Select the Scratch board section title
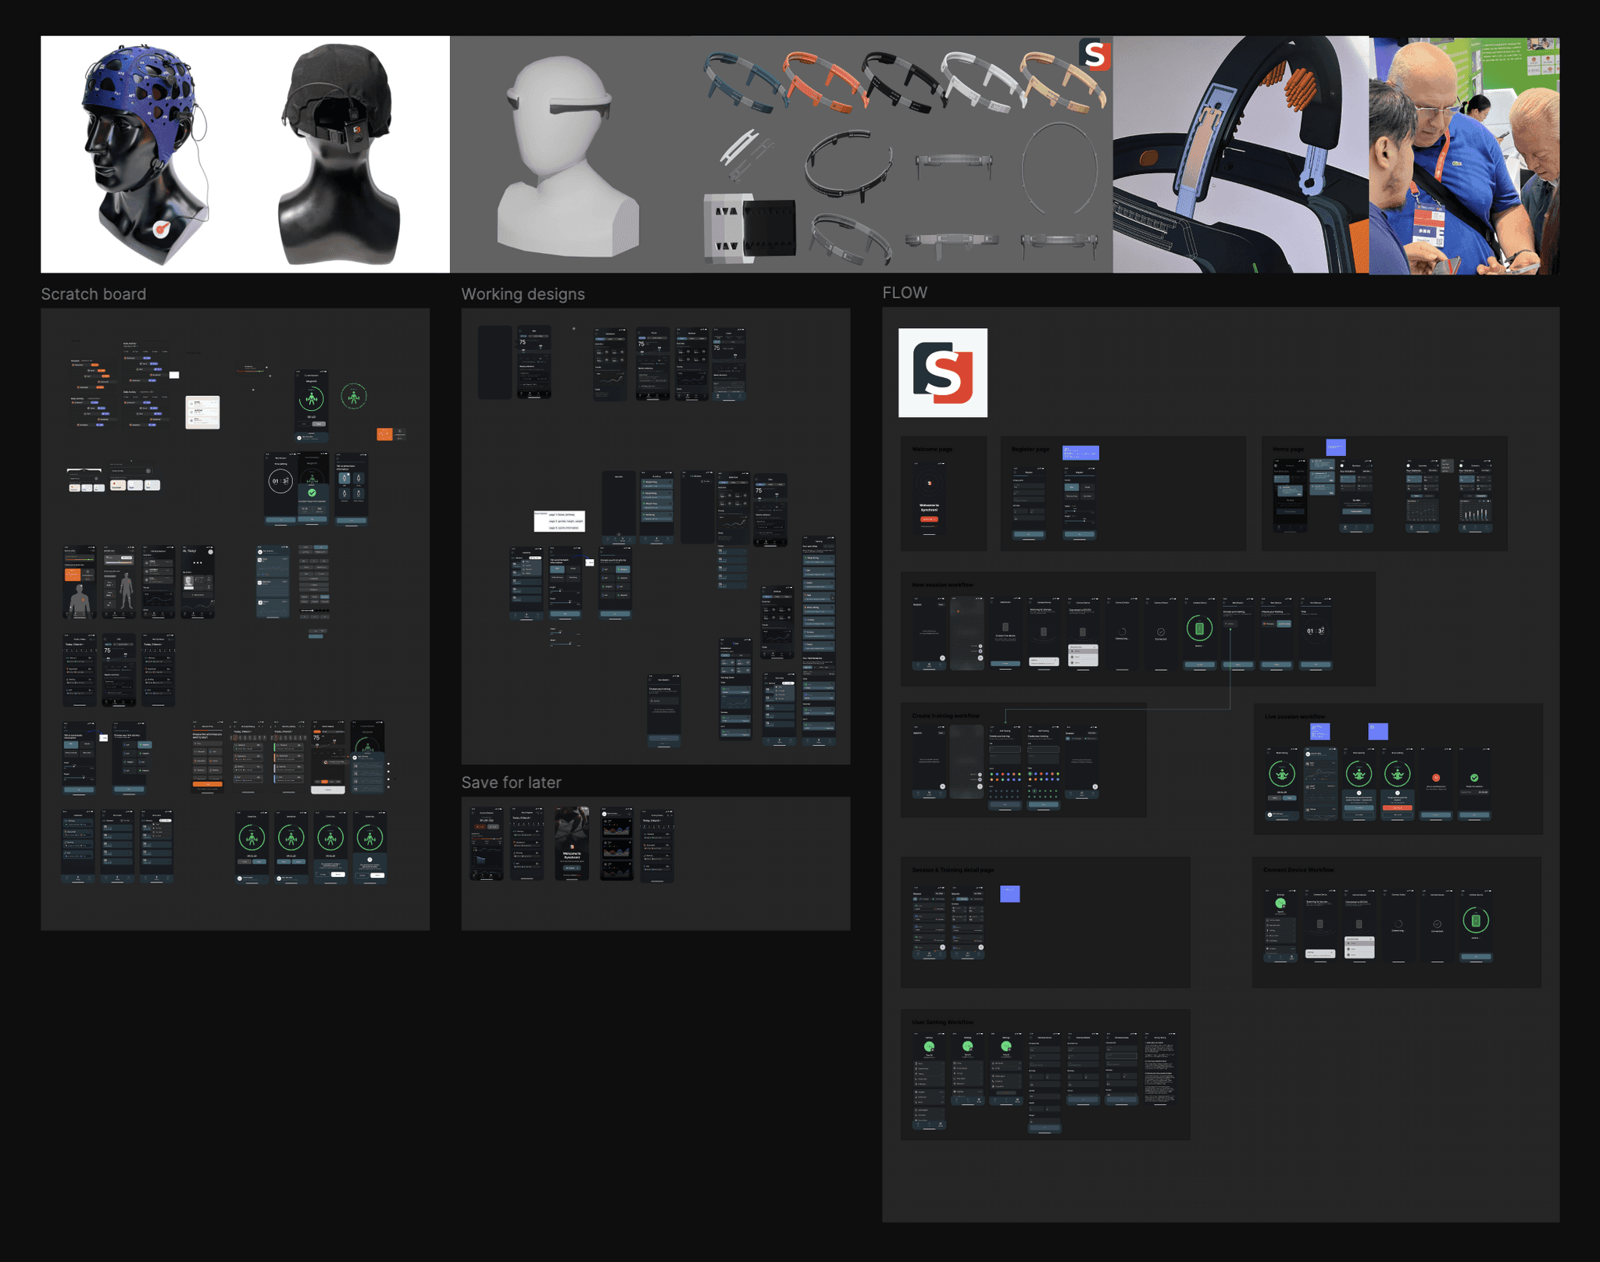Image resolution: width=1600 pixels, height=1262 pixels. click(x=93, y=294)
